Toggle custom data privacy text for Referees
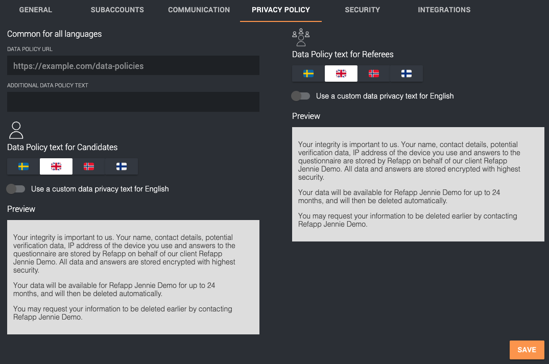 click(301, 96)
